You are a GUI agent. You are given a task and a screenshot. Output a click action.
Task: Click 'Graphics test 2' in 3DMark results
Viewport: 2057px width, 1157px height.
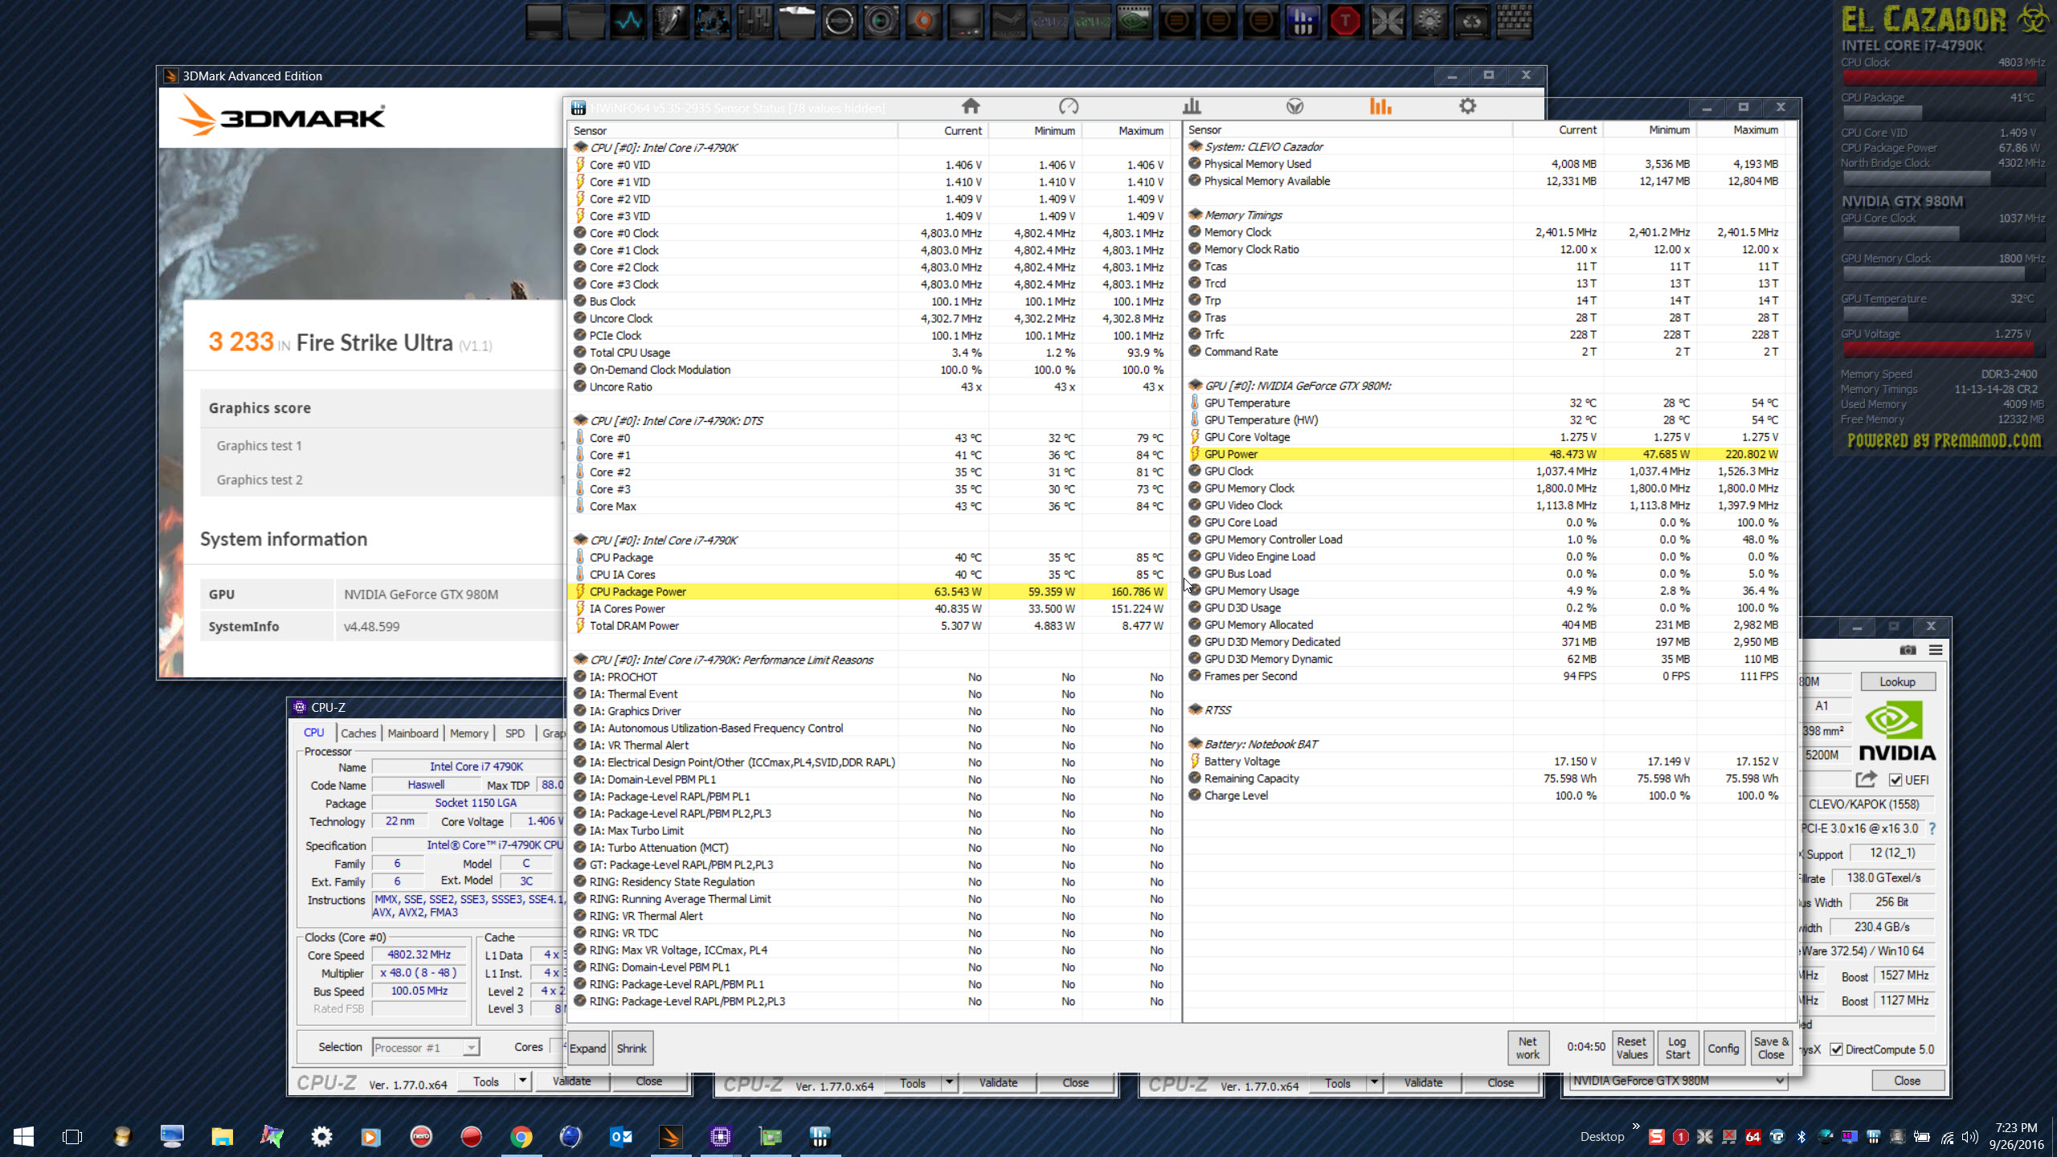coord(260,480)
